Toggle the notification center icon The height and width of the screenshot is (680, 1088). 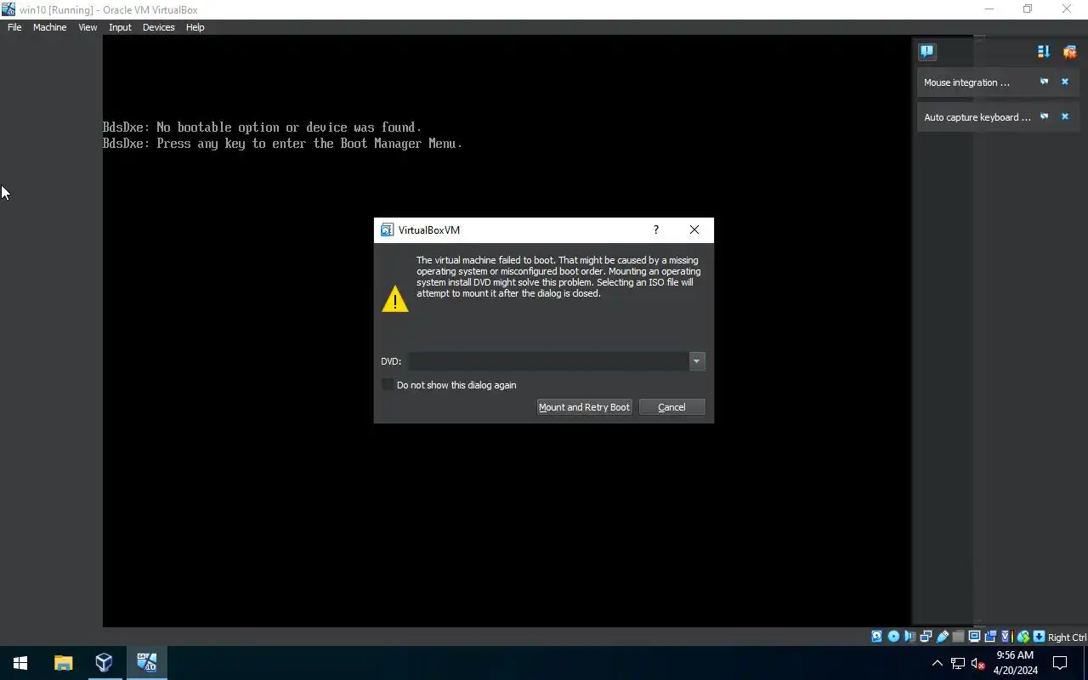pyautogui.click(x=926, y=52)
